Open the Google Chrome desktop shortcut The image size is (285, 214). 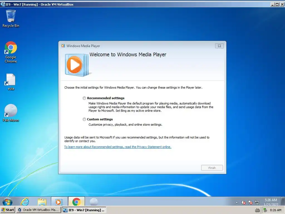click(11, 52)
